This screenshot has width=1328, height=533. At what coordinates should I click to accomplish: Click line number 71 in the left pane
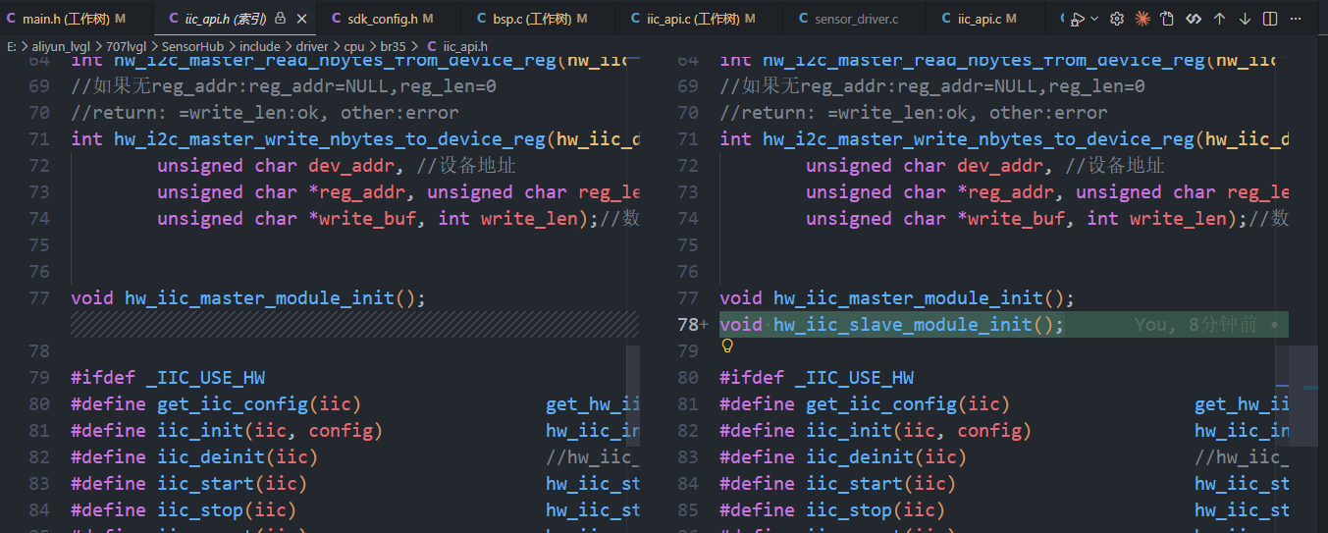point(38,139)
